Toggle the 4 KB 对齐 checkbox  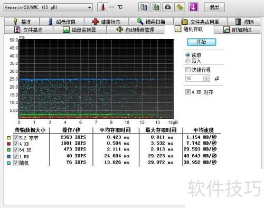tap(188, 92)
